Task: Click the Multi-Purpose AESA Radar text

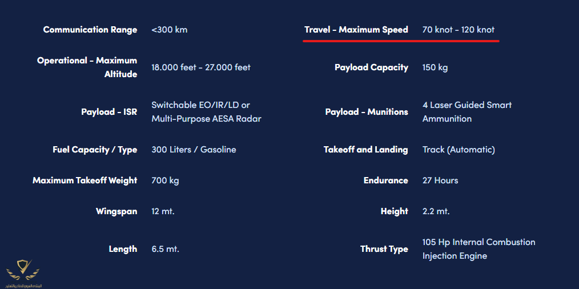Action: 206,119
